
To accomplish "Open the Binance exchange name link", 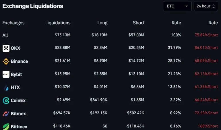I will 19,61.
